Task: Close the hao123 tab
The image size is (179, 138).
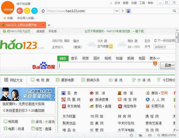Action: [x=43, y=25]
